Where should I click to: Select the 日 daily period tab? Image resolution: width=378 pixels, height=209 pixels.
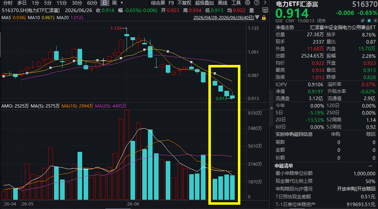105,3
